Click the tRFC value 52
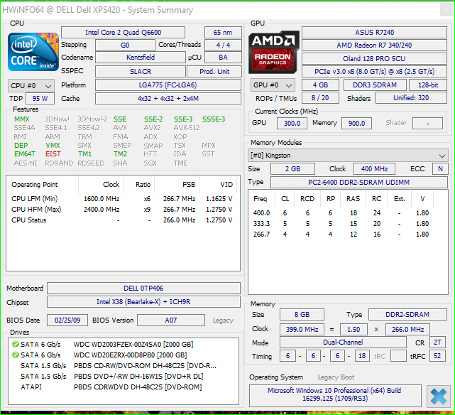Screen dimensions: 455x415 point(437,356)
